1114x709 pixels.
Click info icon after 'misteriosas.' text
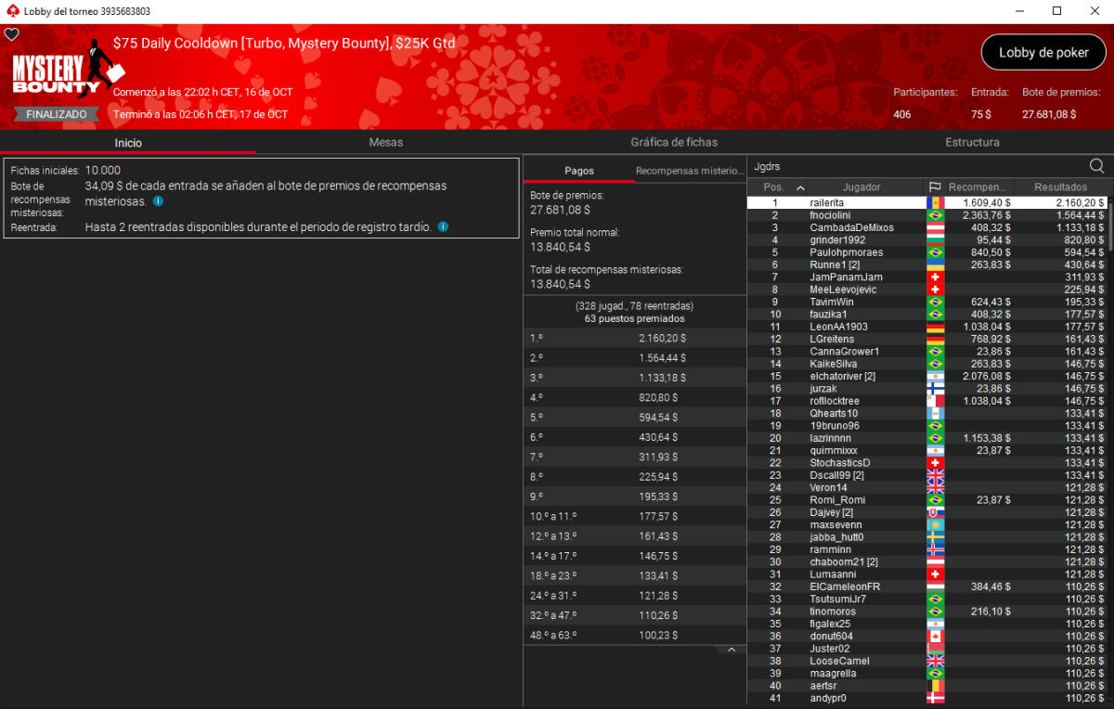pyautogui.click(x=158, y=201)
